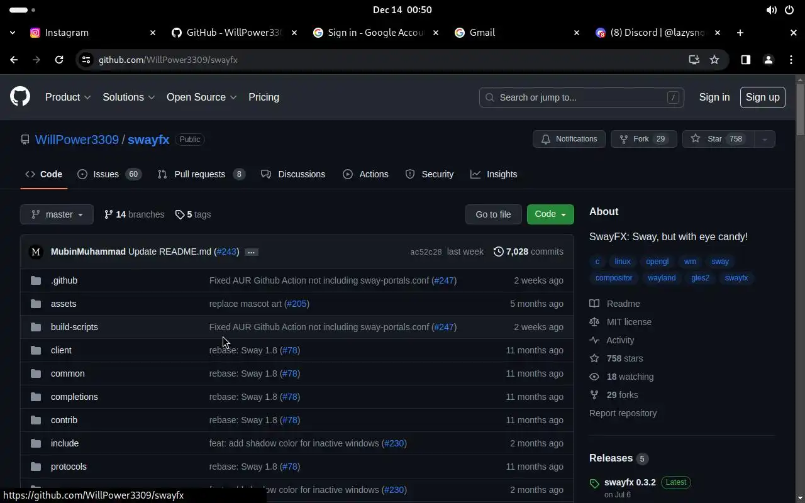Expand commit message ellipsis button
The image size is (805, 503).
(x=251, y=252)
